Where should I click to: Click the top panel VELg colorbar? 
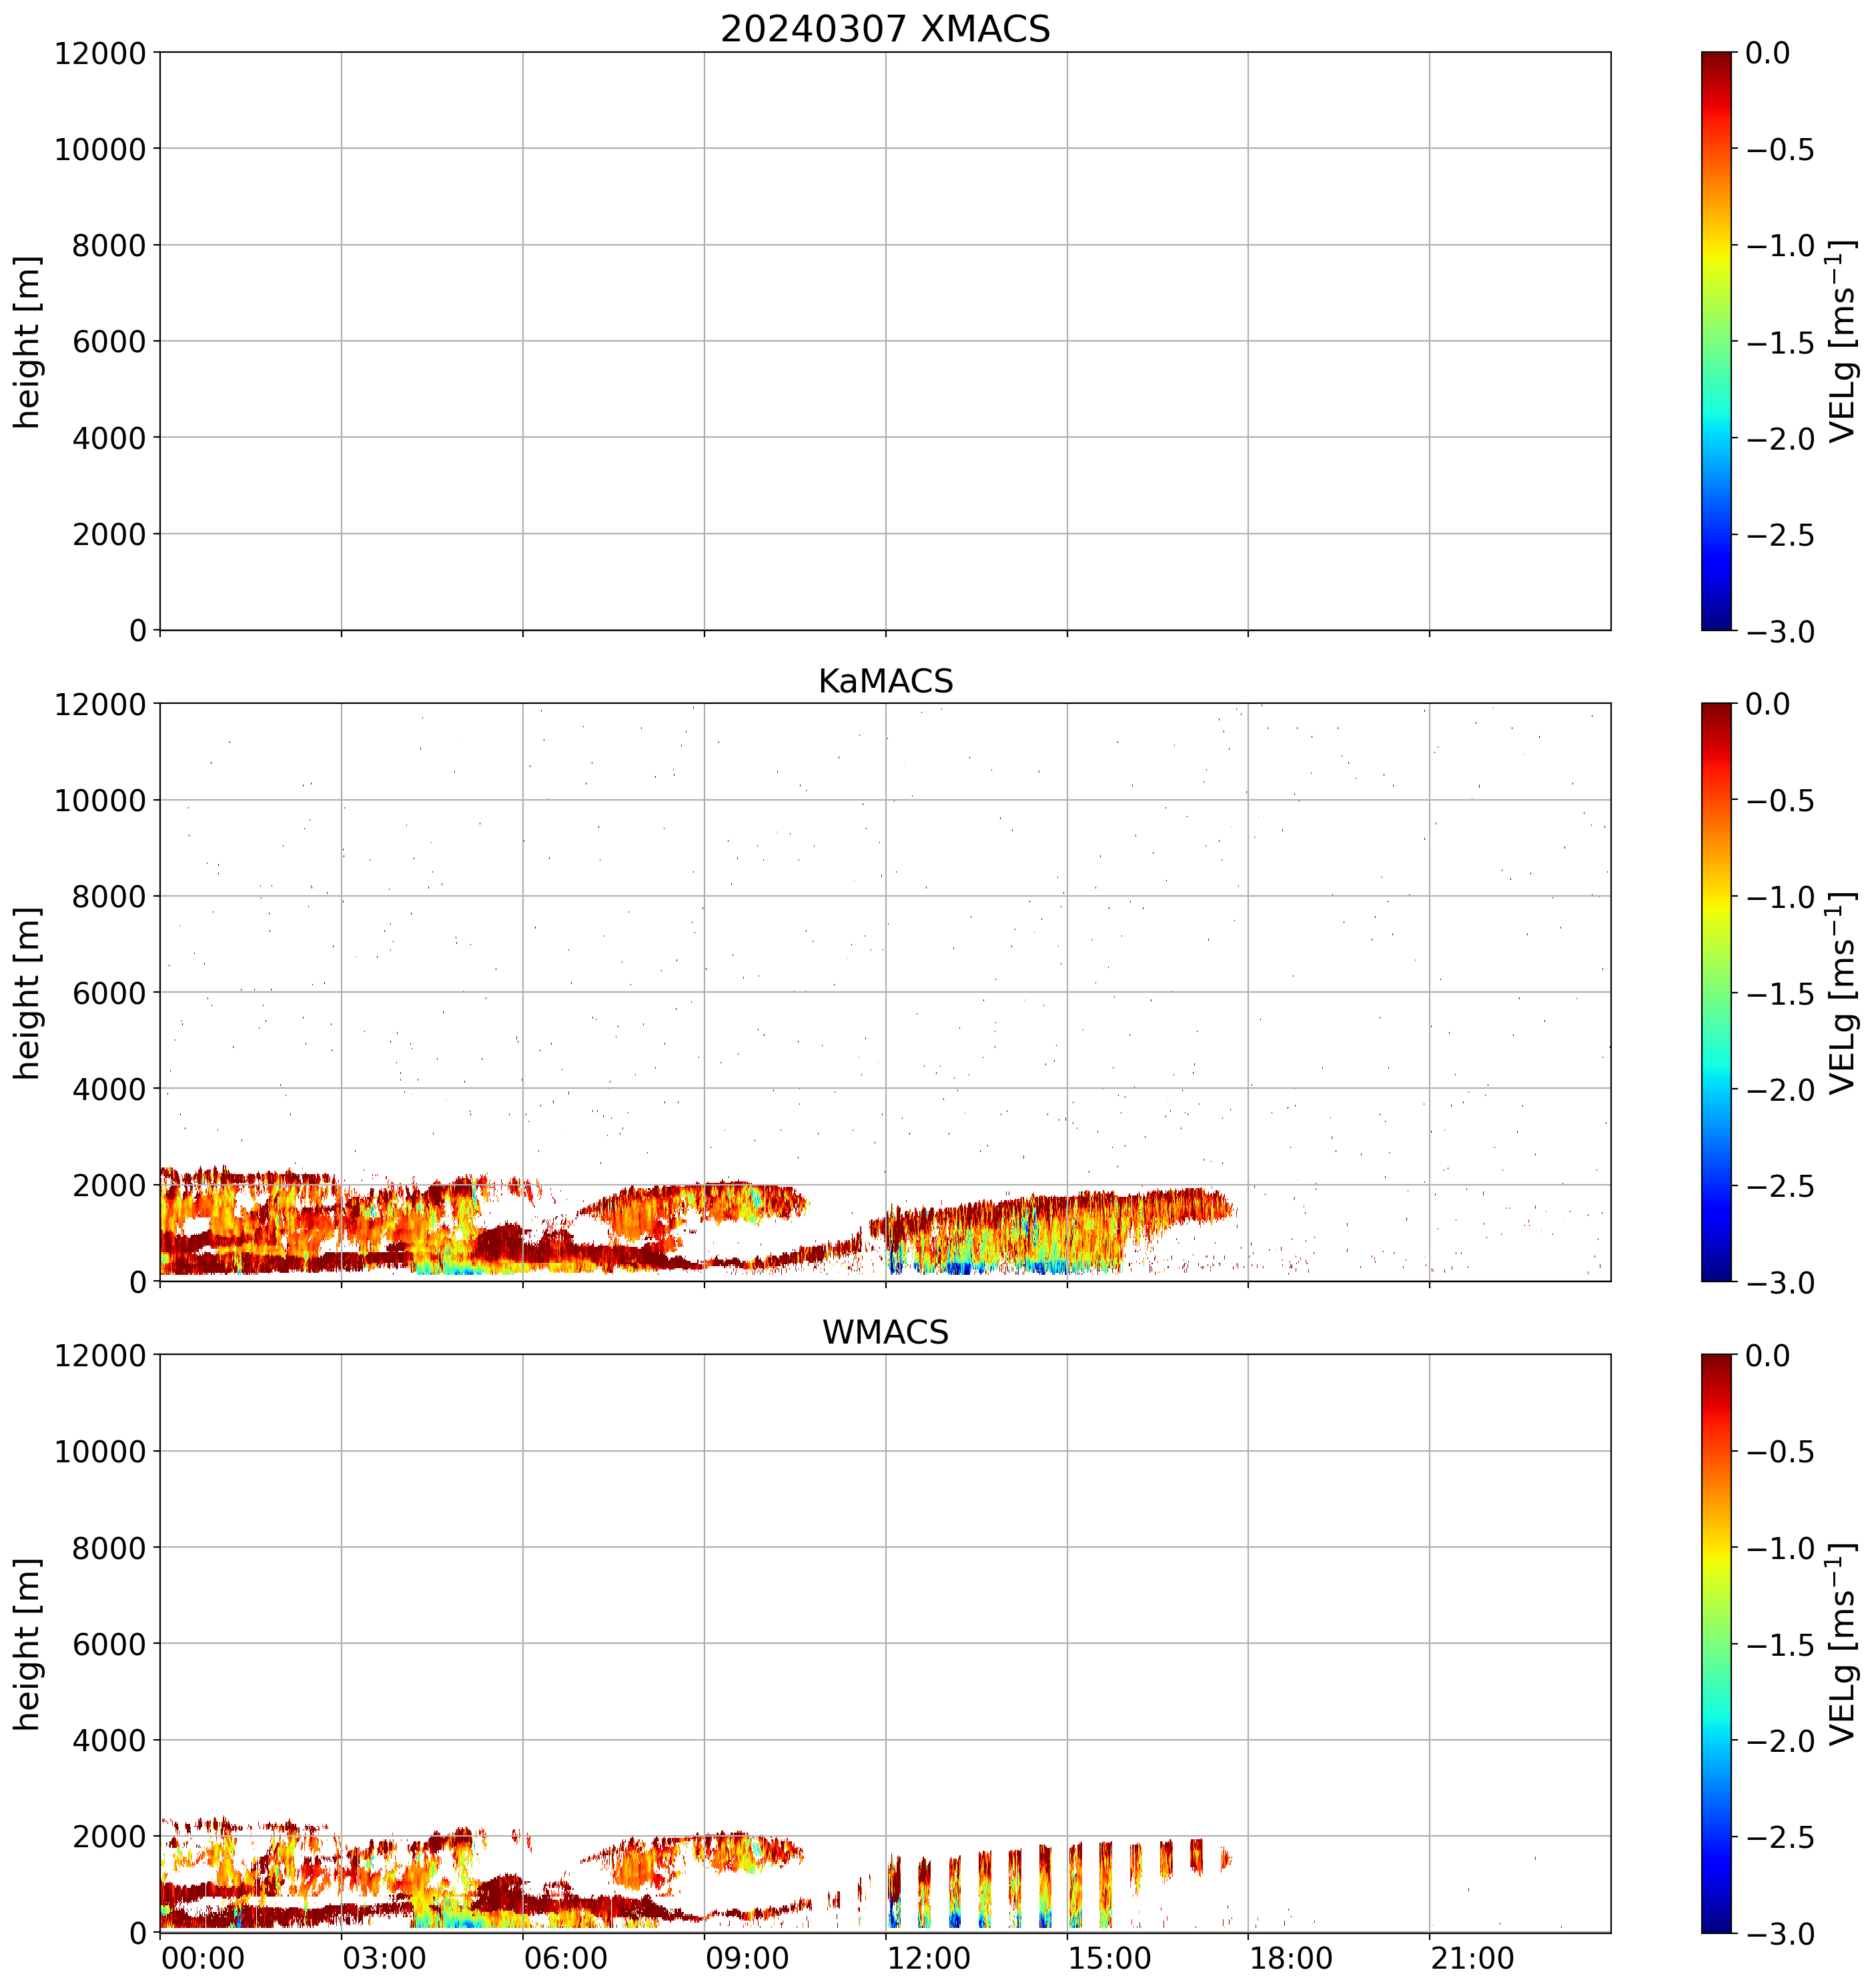1715,341
